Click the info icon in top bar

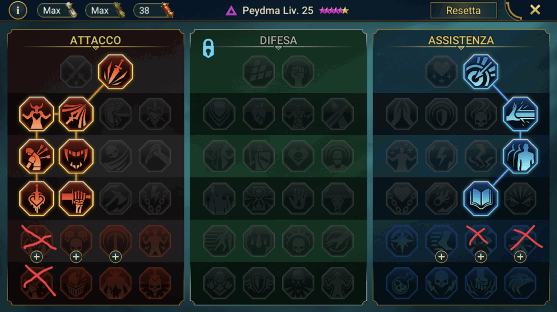click(18, 10)
